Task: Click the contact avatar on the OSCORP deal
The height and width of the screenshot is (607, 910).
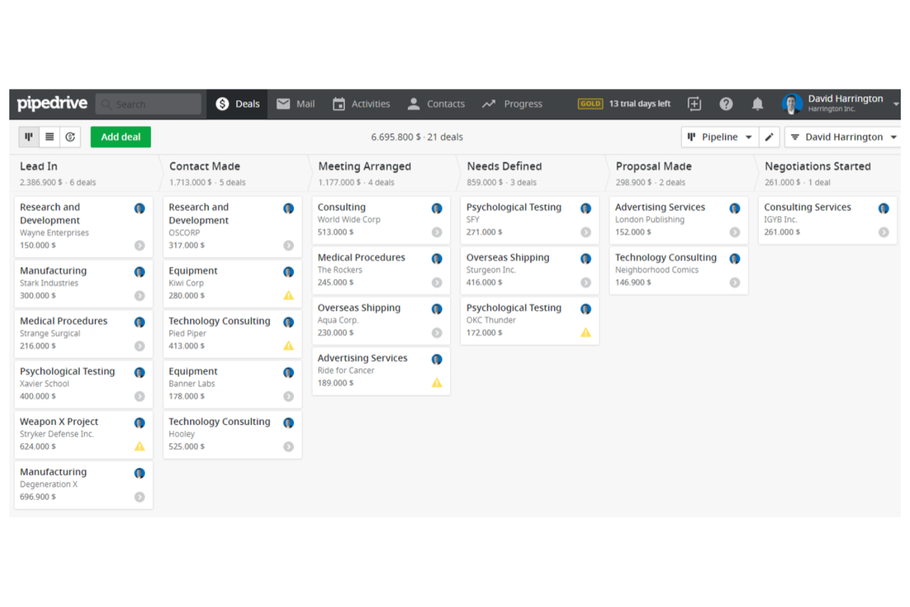Action: (x=288, y=208)
